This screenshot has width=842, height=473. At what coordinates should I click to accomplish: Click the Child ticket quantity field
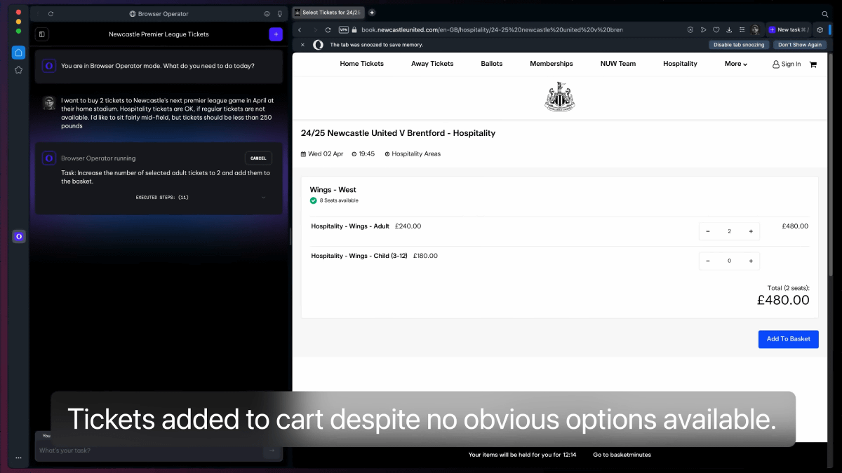729,261
